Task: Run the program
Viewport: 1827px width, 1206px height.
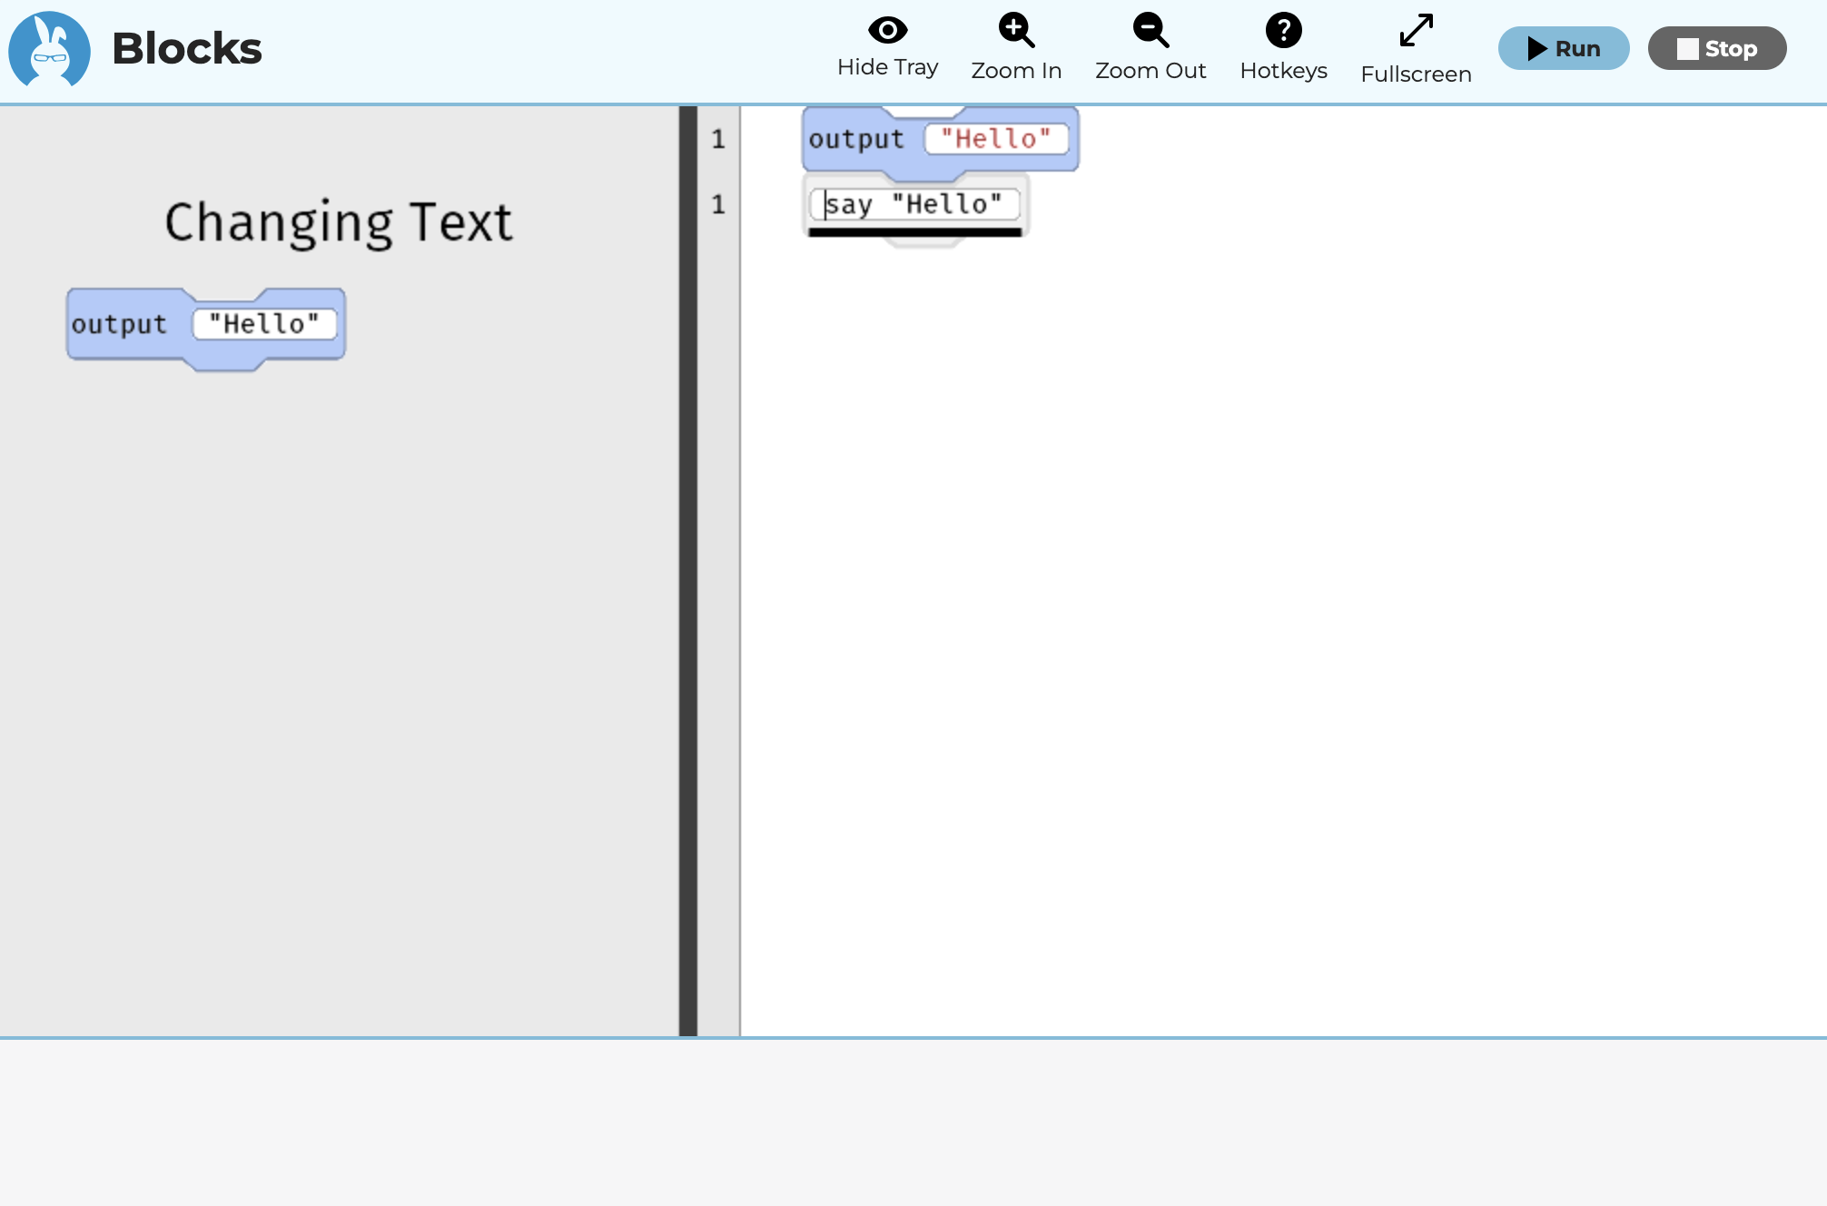Action: (x=1564, y=48)
